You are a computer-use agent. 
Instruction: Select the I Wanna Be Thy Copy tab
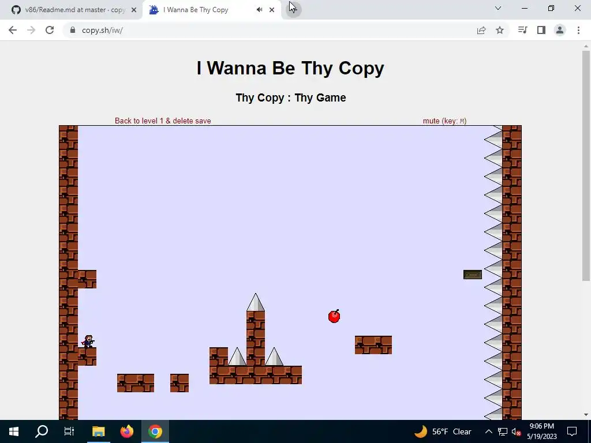211,10
